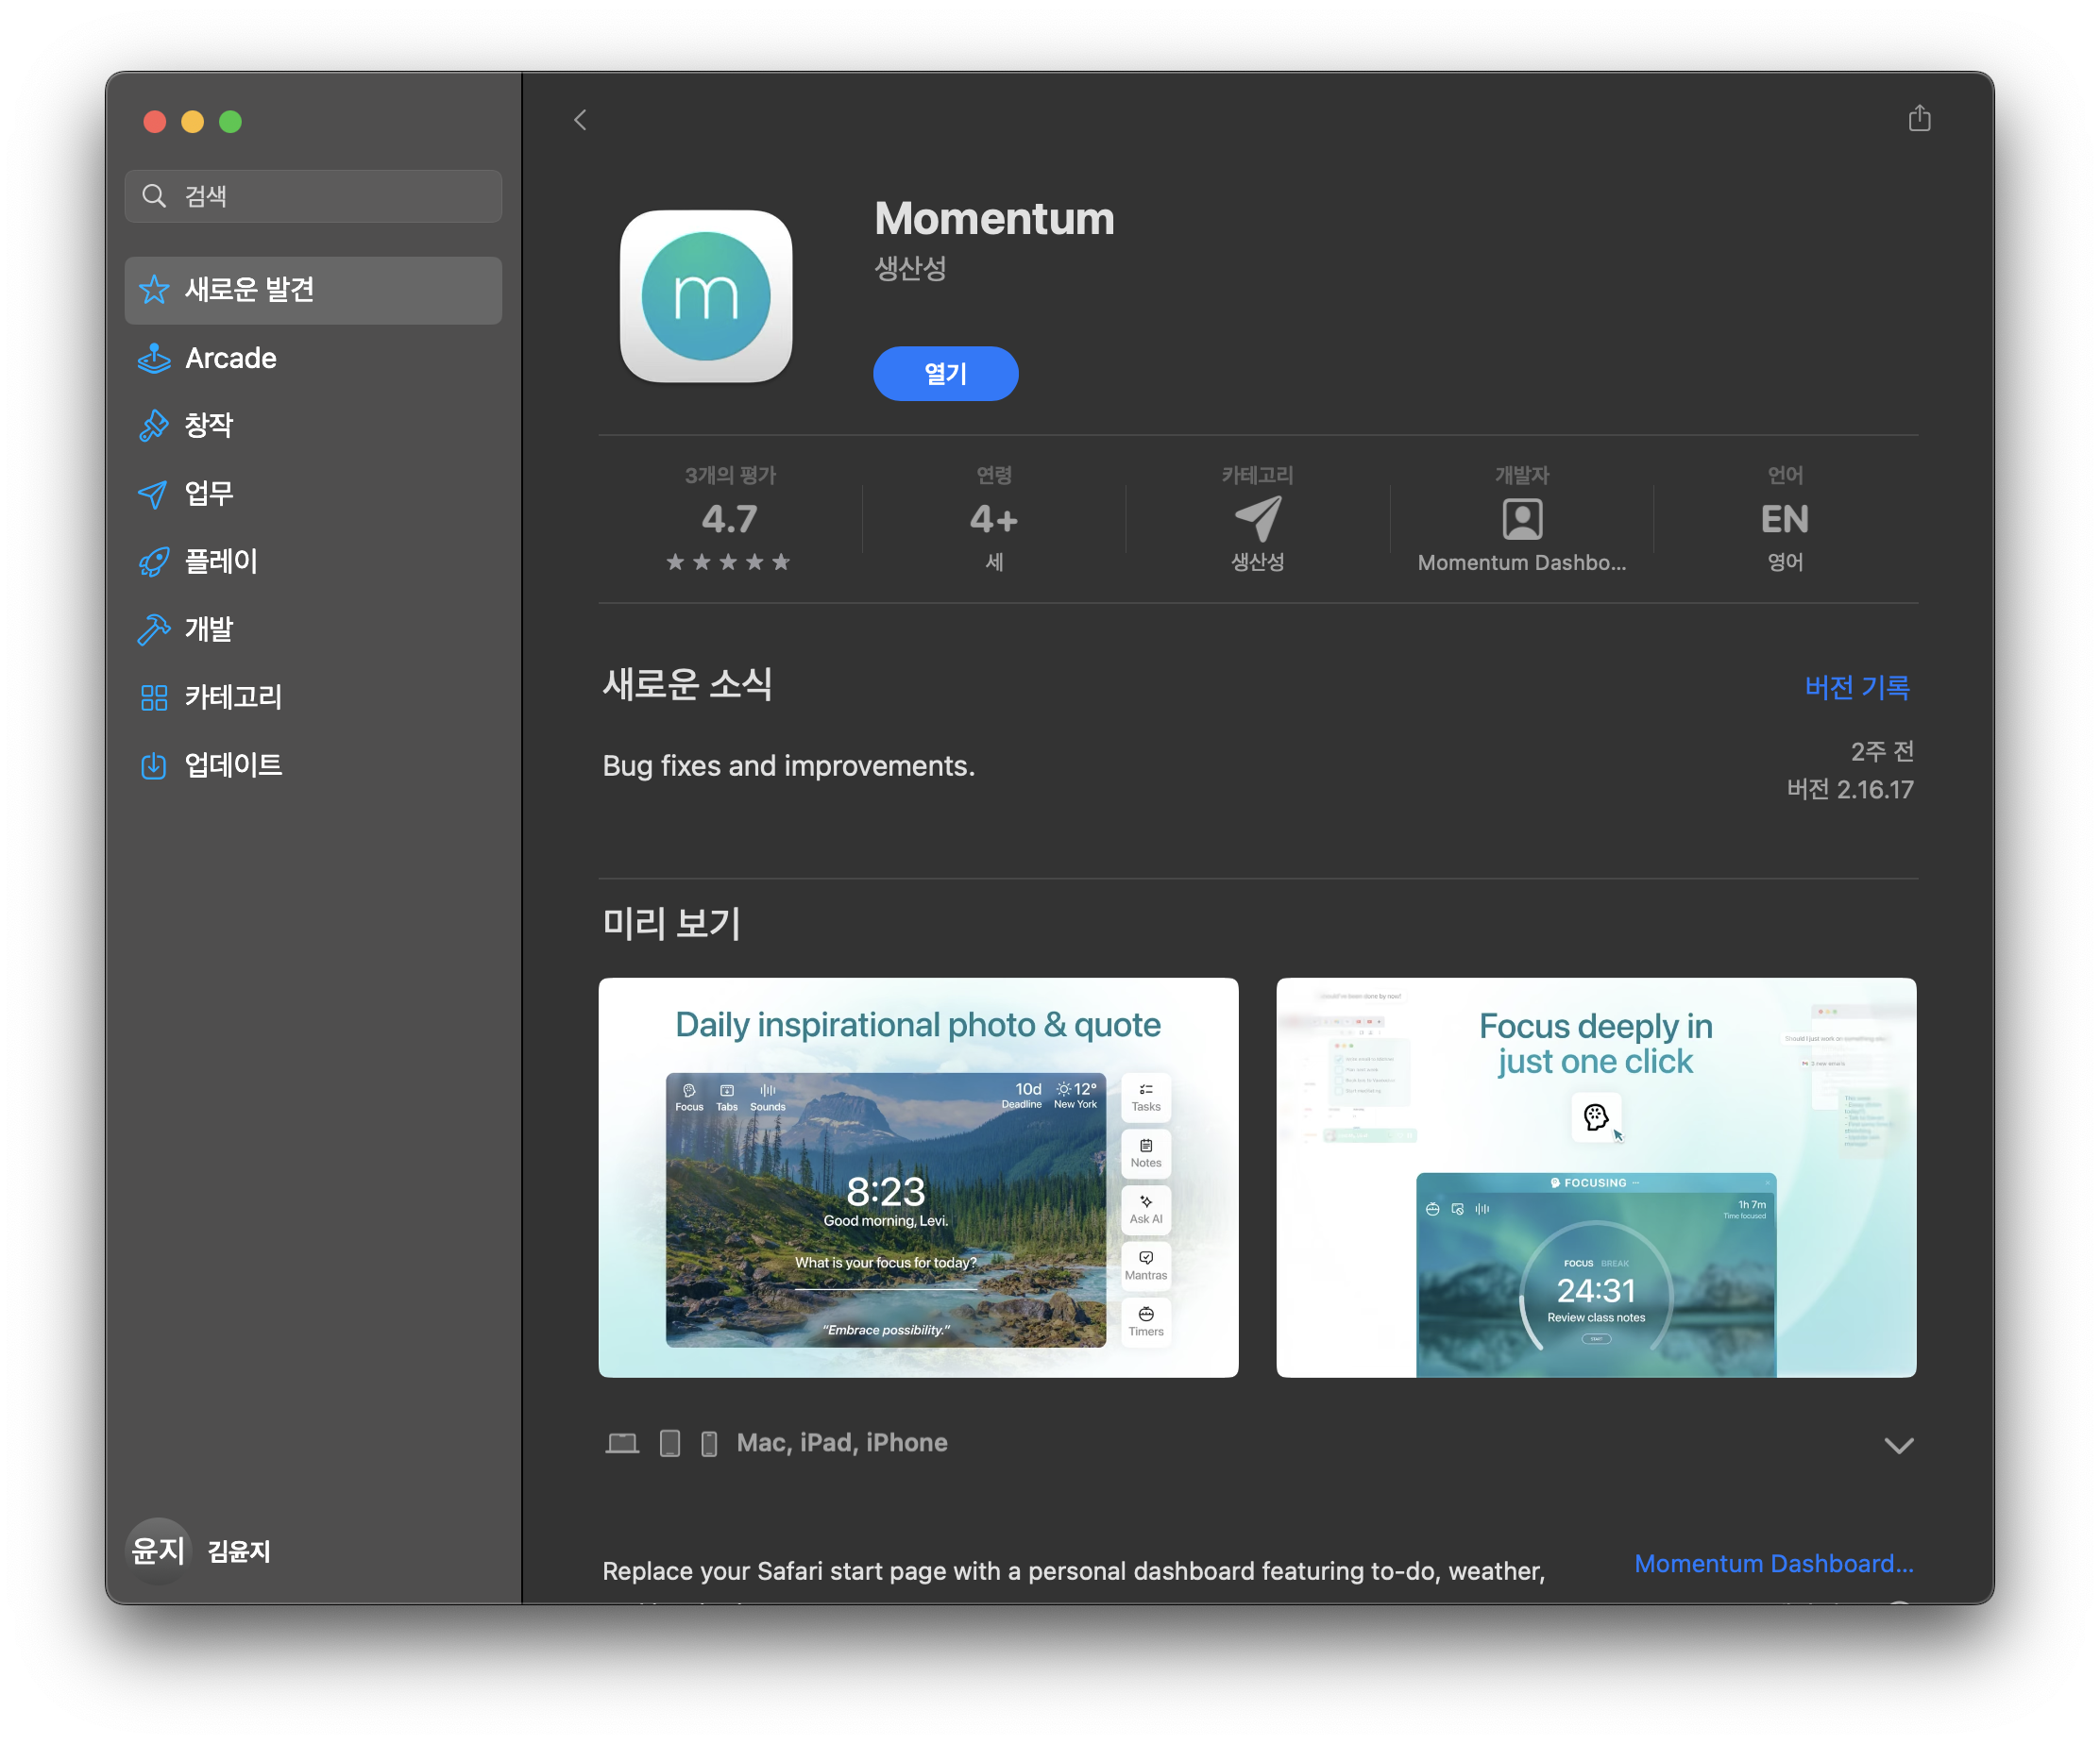Click the developer person icon

tap(1521, 519)
